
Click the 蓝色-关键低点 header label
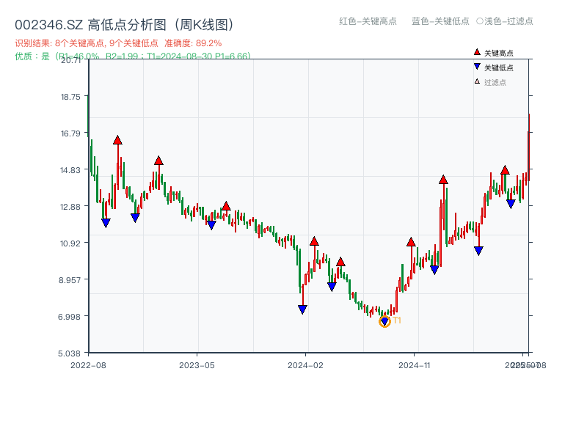click(x=440, y=21)
